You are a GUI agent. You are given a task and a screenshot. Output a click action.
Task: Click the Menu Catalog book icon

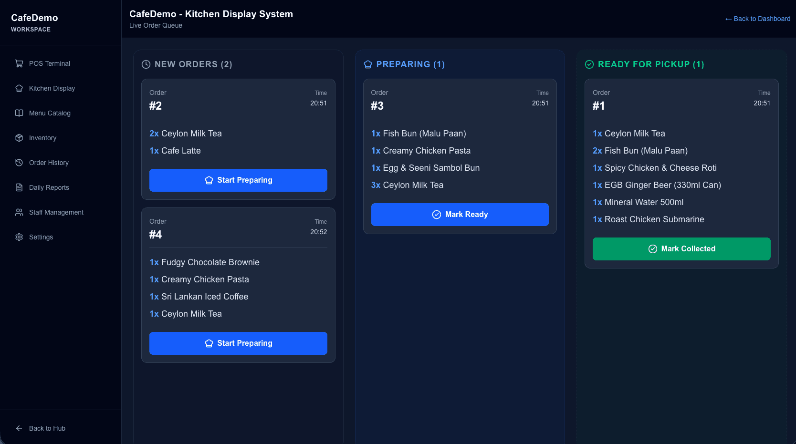point(19,113)
